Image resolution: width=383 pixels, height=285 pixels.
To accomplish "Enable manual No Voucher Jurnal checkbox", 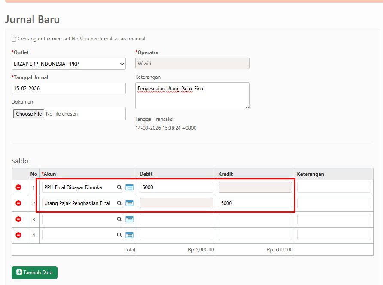I will tap(14, 39).
